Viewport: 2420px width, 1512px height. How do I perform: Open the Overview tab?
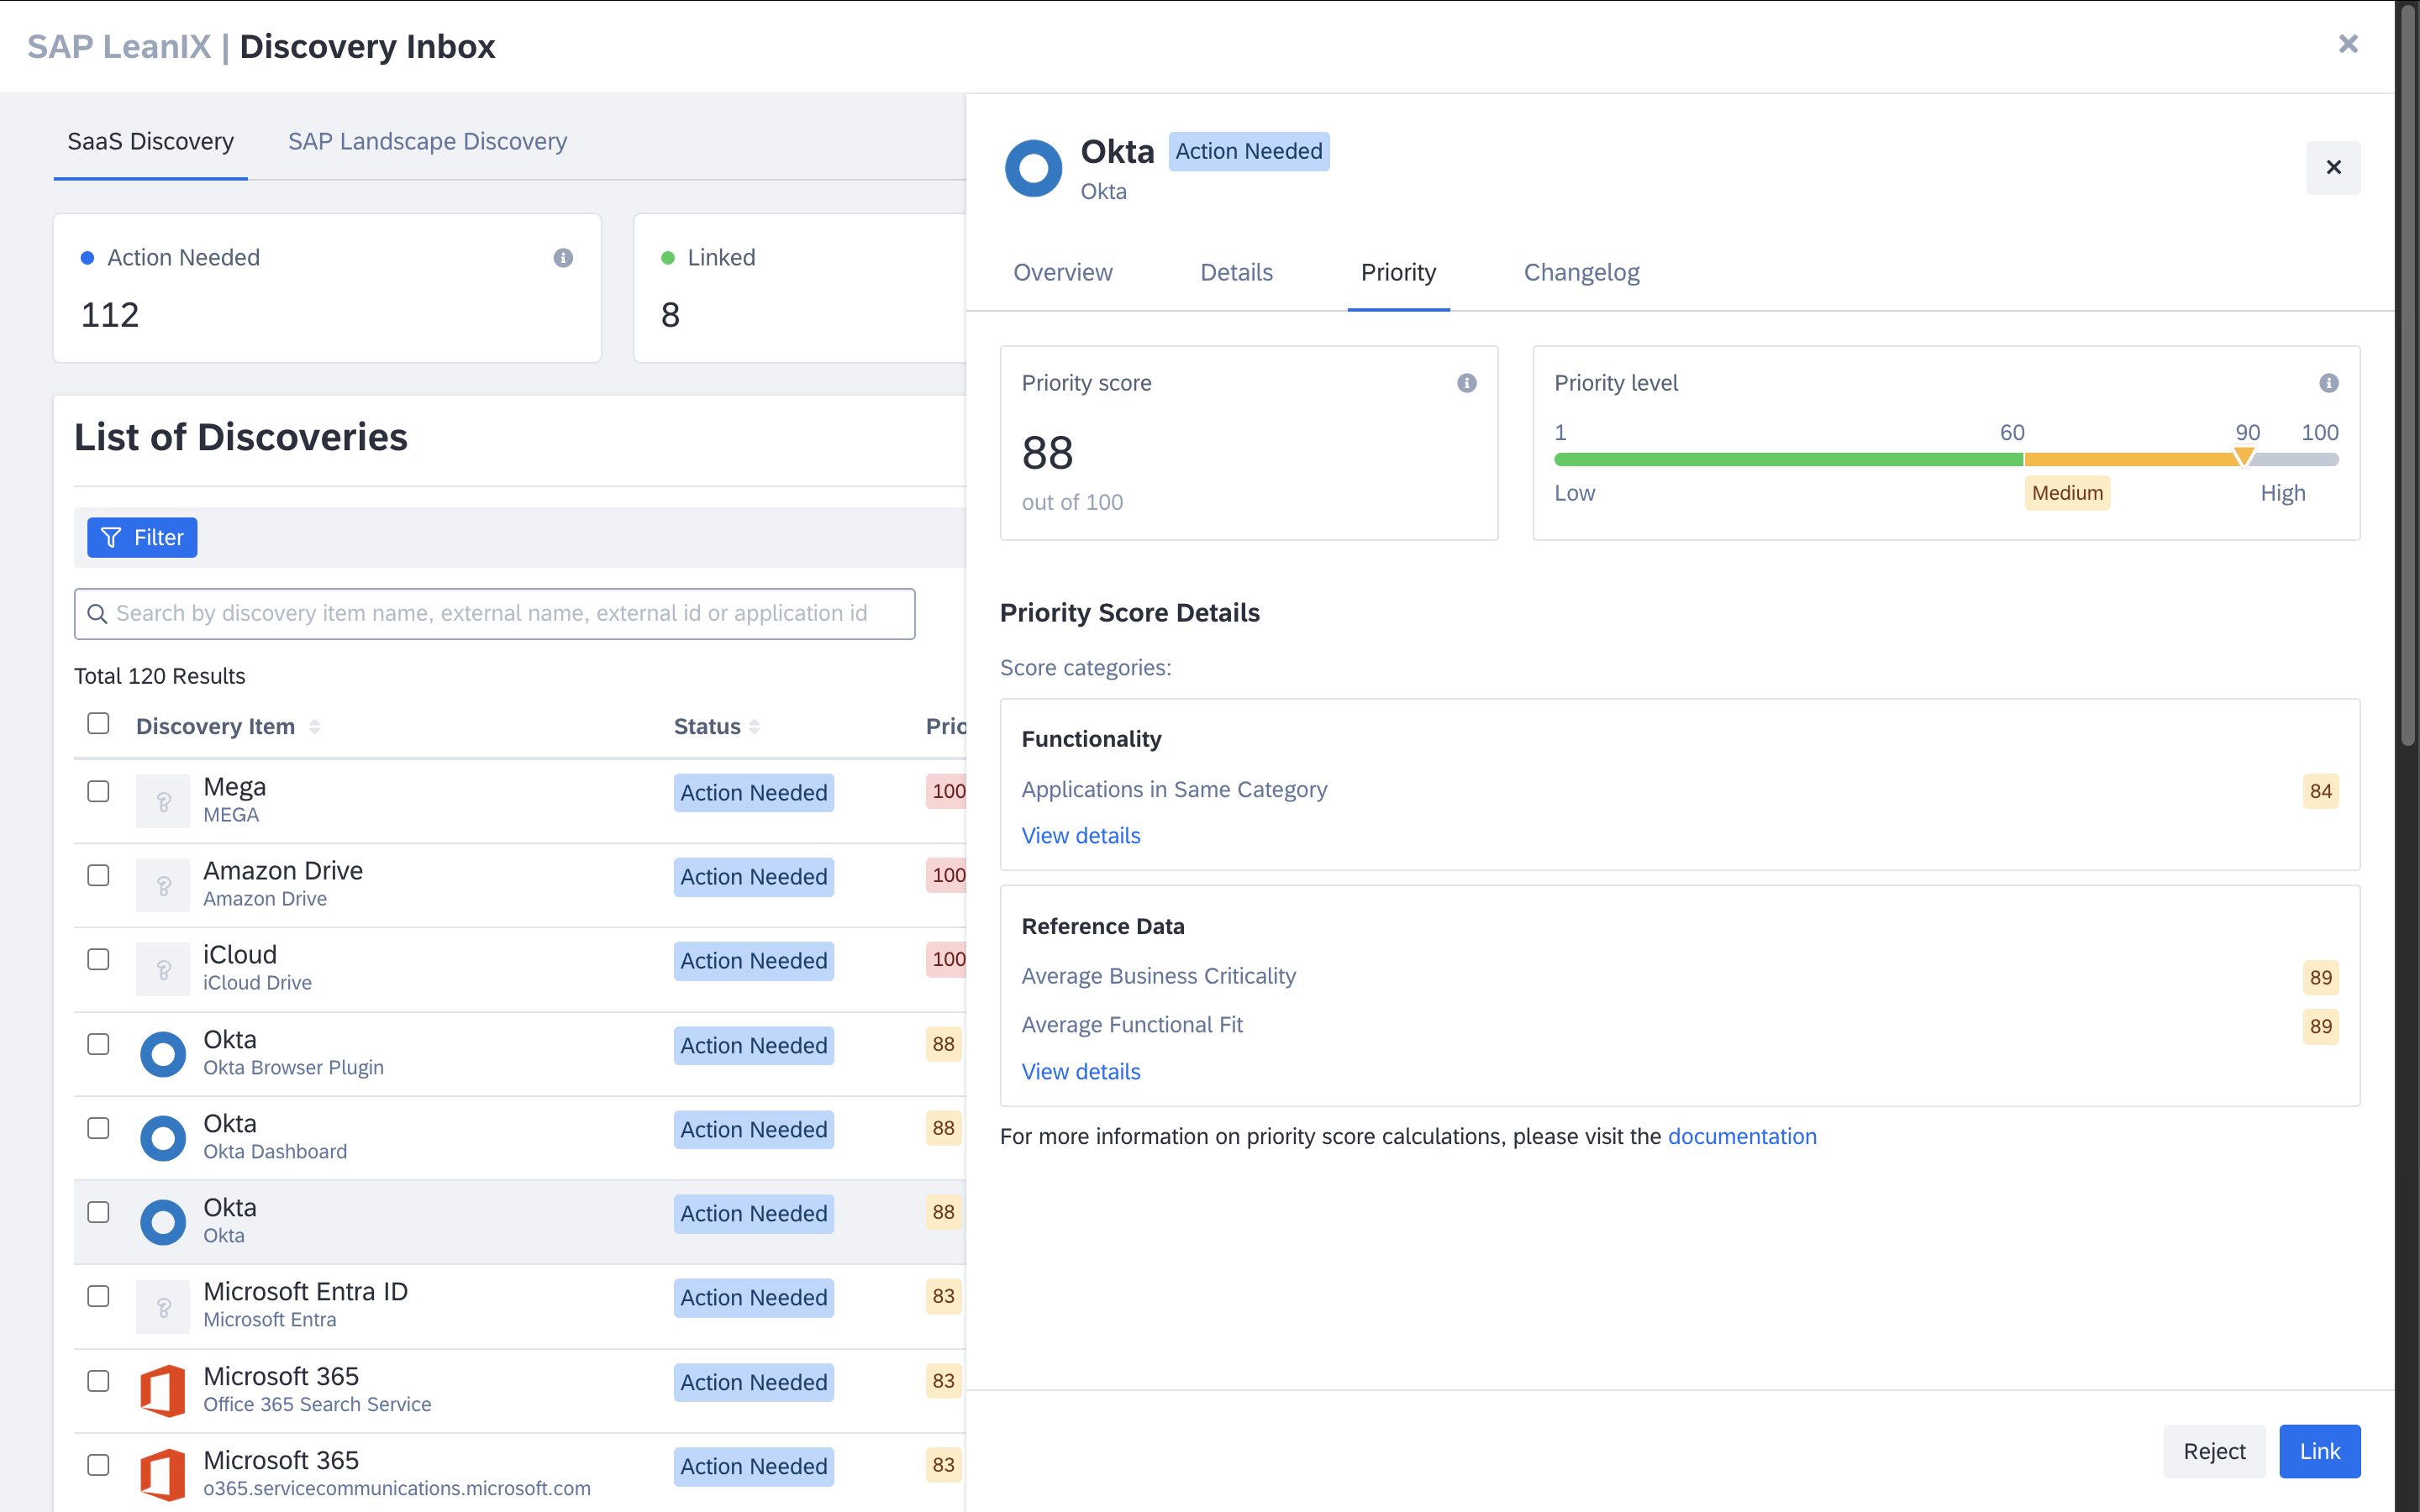(x=1062, y=272)
